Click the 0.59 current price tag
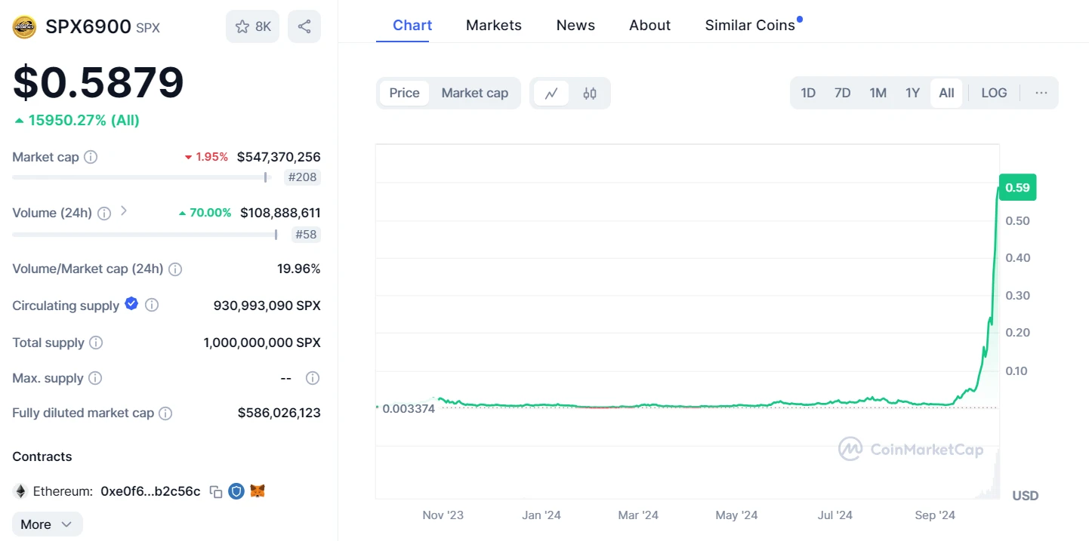 coord(1017,187)
